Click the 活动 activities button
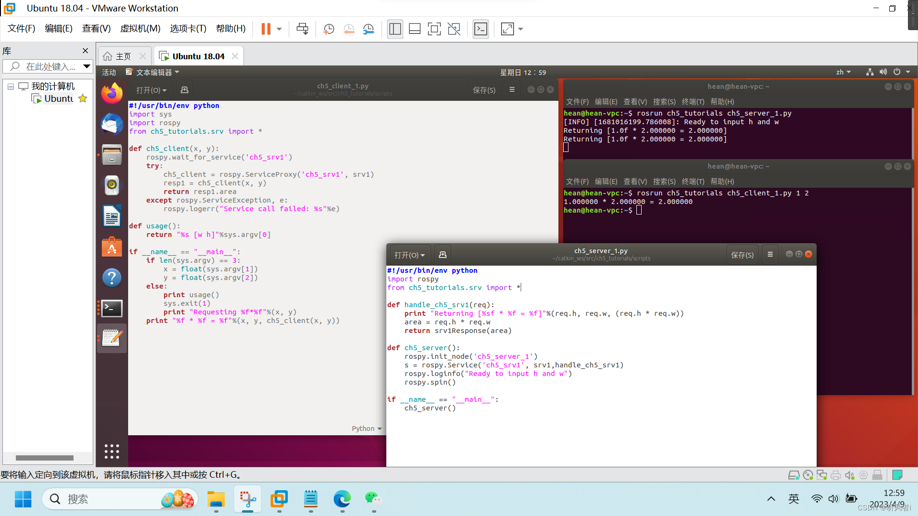Screen dimensions: 918x516 [109, 72]
